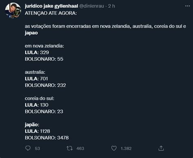Select the em nova zelandia heading line

point(44,46)
